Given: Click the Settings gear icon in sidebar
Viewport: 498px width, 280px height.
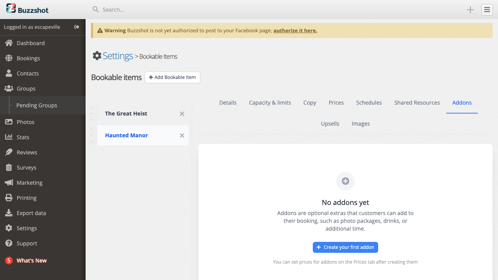Looking at the screenshot, I should 9,228.
